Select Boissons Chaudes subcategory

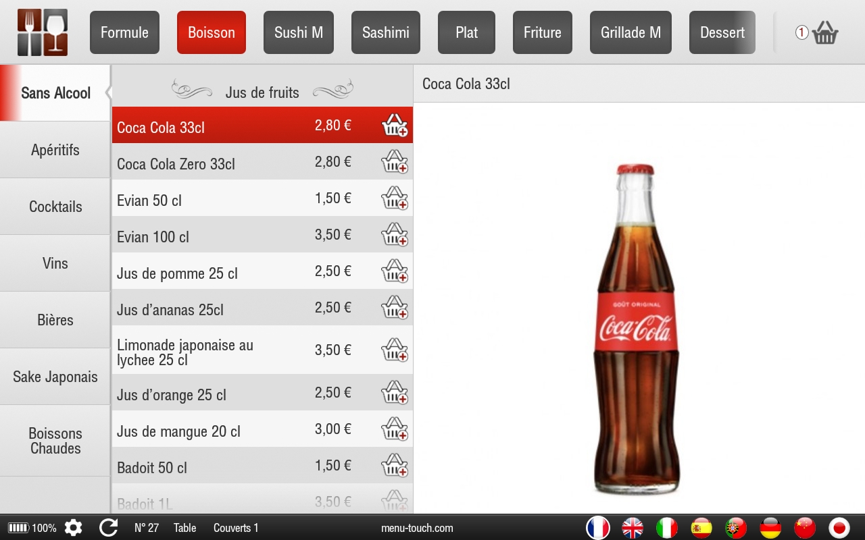tap(55, 441)
